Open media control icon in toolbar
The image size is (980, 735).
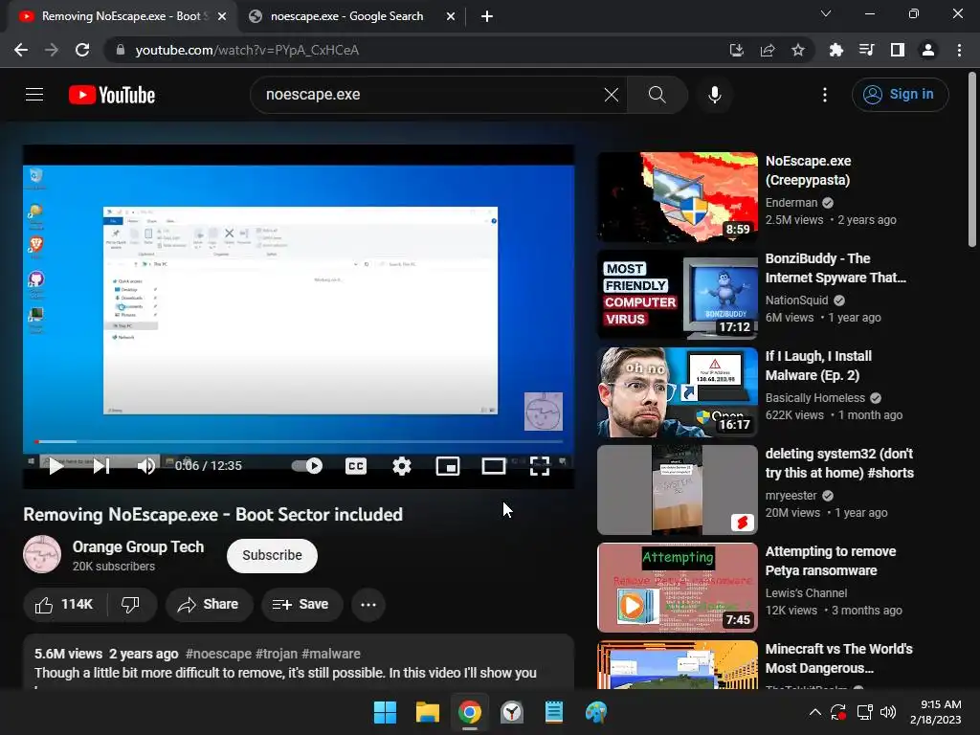pos(867,50)
